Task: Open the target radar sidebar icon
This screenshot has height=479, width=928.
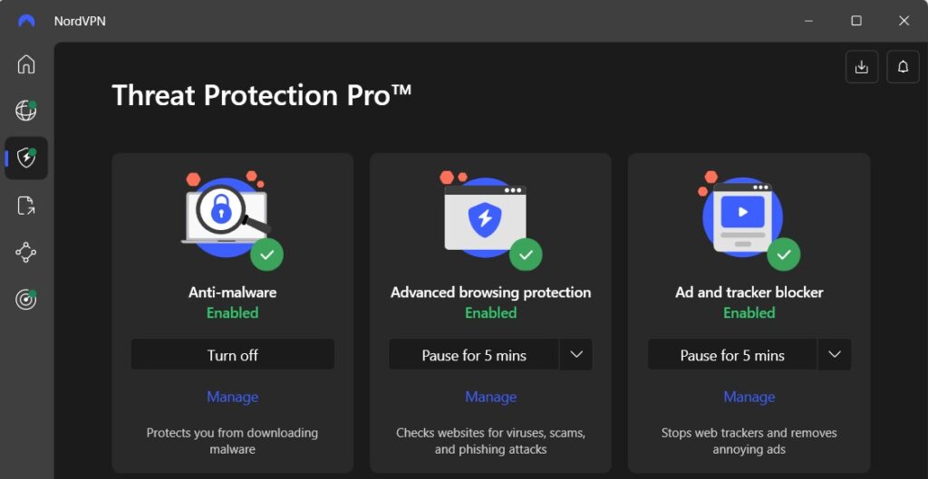Action: point(26,301)
